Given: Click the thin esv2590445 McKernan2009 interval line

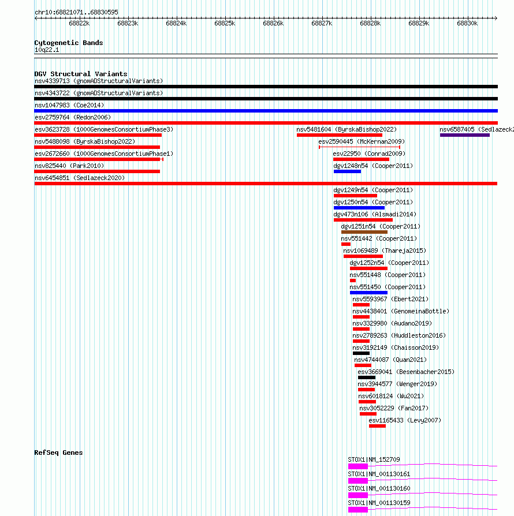Looking at the screenshot, I should coord(360,147).
